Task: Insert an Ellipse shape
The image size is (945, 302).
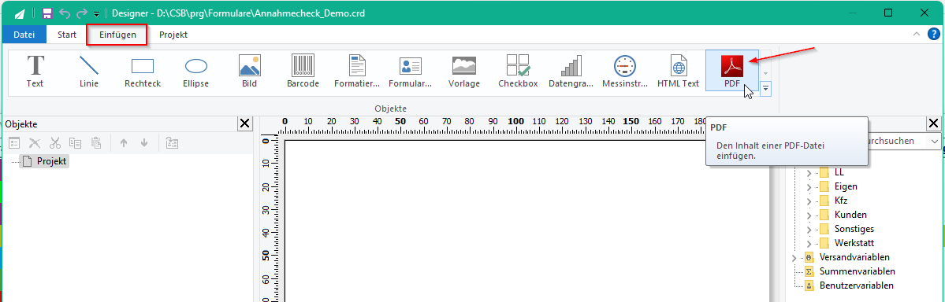Action: [x=196, y=71]
